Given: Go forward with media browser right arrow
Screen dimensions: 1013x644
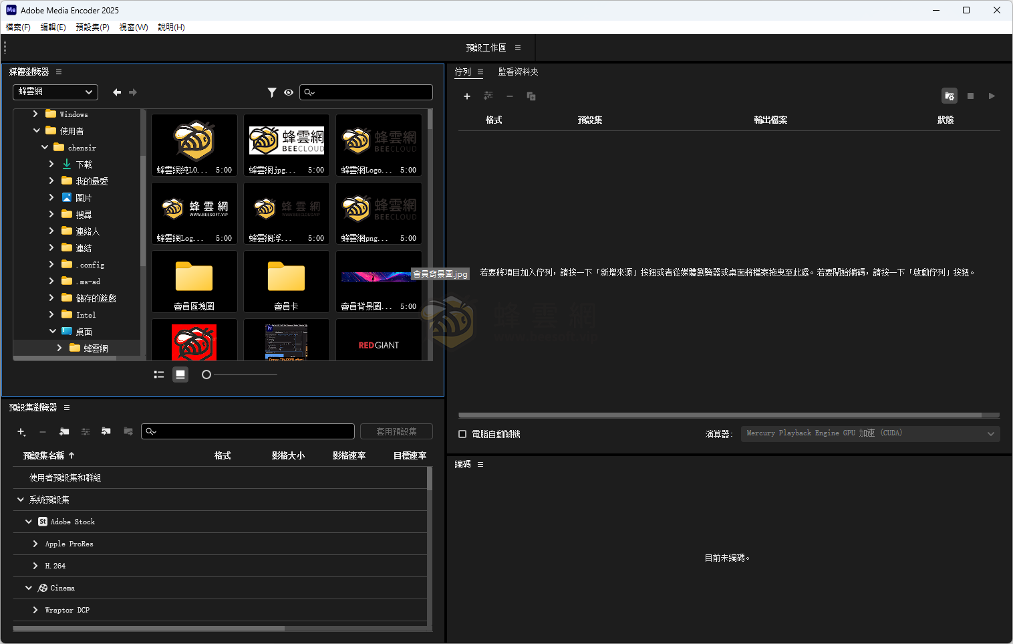Looking at the screenshot, I should coord(133,92).
